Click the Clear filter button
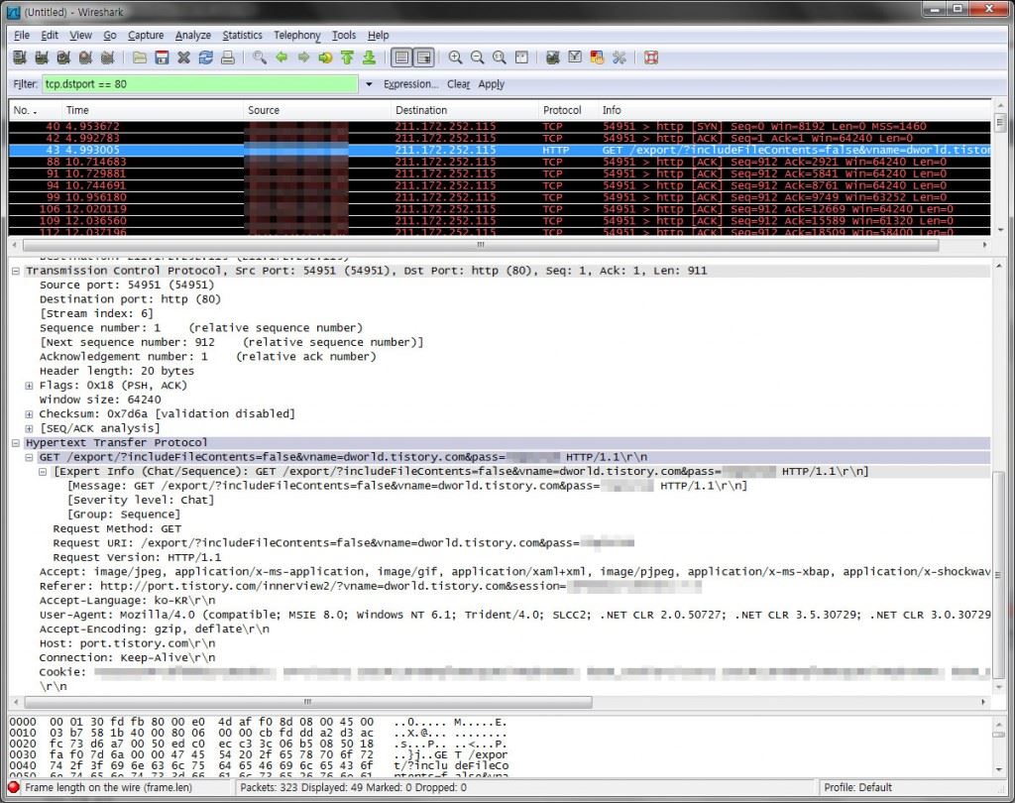The image size is (1015, 803). click(458, 84)
